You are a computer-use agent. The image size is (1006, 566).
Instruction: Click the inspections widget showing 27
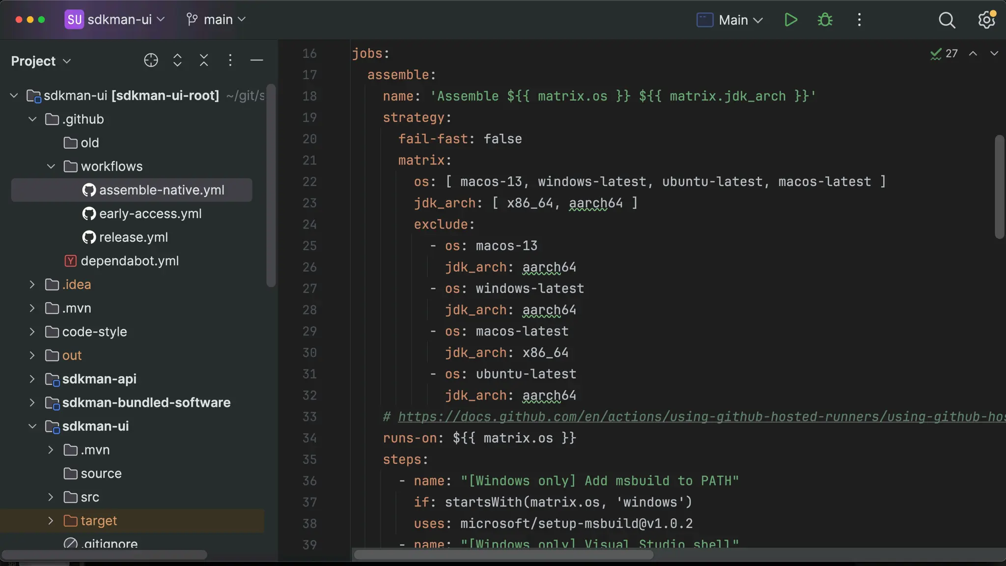click(x=944, y=53)
